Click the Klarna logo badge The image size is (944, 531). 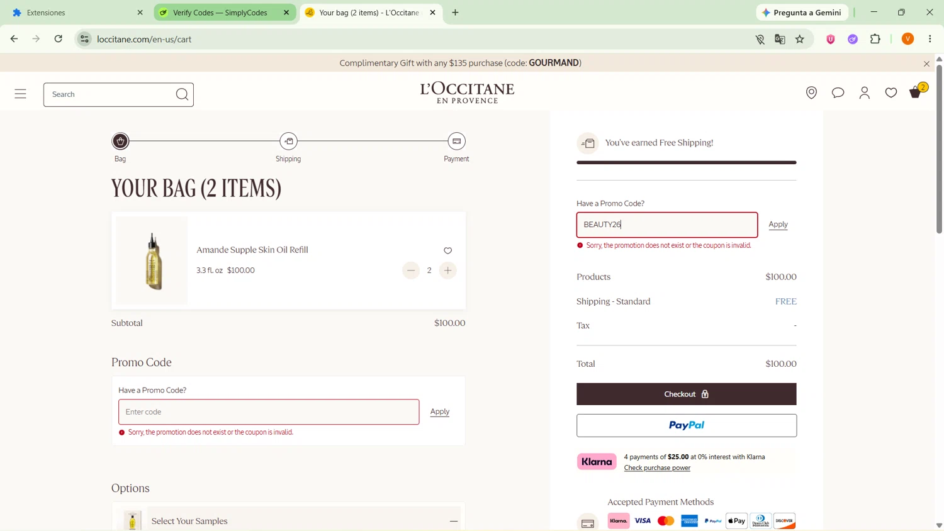pyautogui.click(x=597, y=462)
